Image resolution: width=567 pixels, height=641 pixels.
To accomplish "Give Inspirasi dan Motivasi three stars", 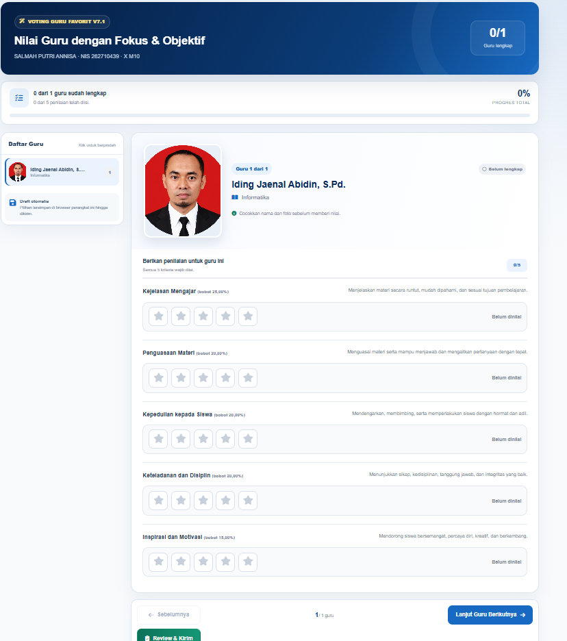I will click(203, 562).
